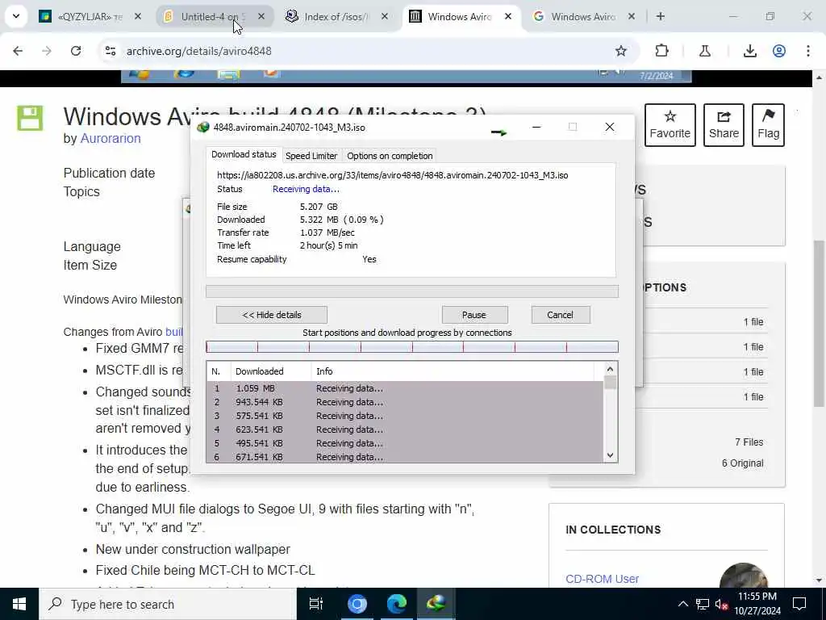Select connection row 3 with 575.541 KB

click(x=405, y=416)
